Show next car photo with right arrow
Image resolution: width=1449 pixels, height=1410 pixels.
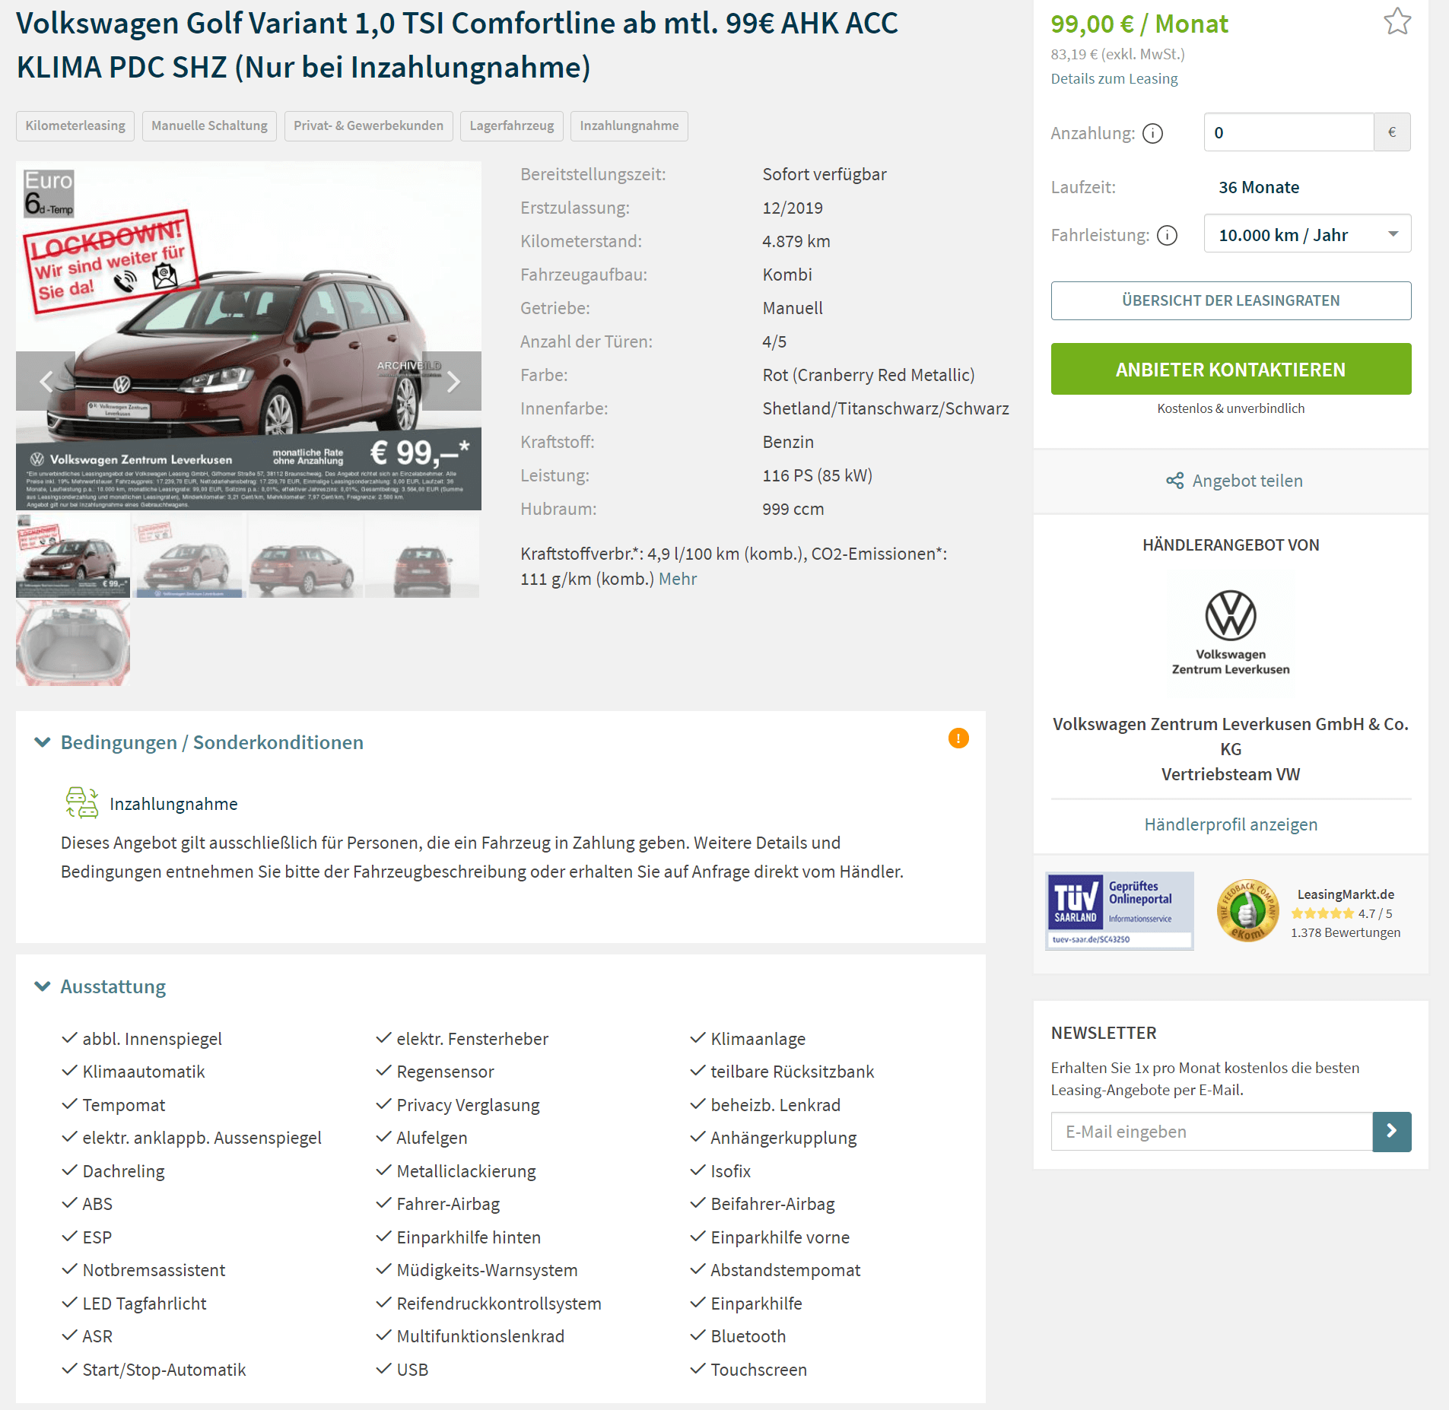click(453, 381)
